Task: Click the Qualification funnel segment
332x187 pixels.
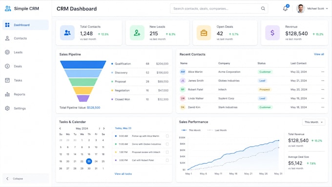Action: 83,64
